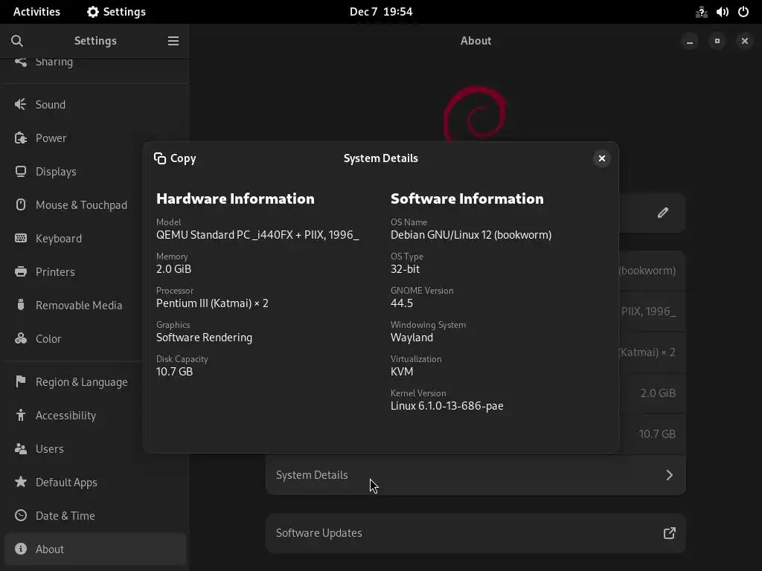Click GNOME Version value 44.5
The image size is (762, 571).
click(x=402, y=303)
